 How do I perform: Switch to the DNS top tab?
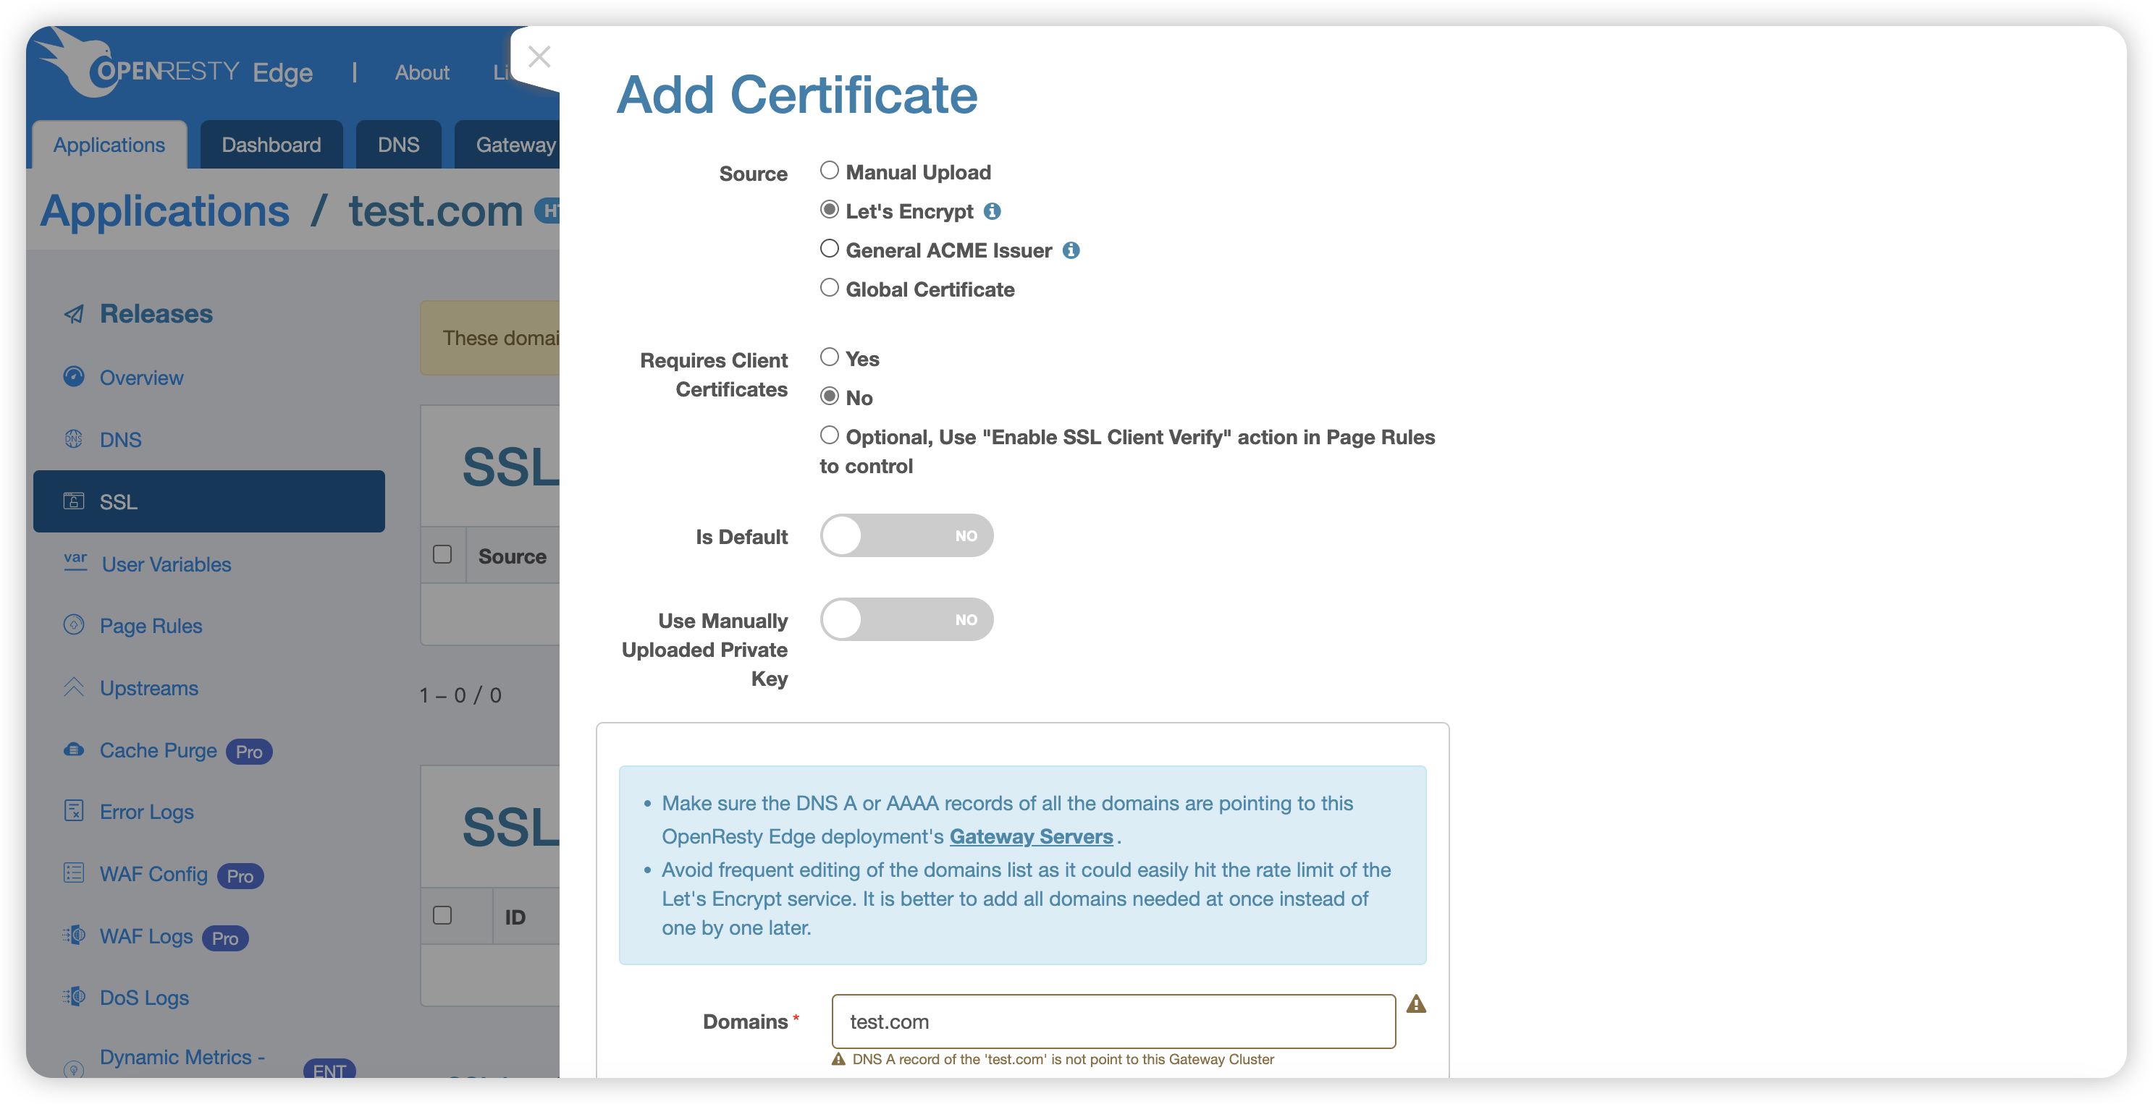399,145
